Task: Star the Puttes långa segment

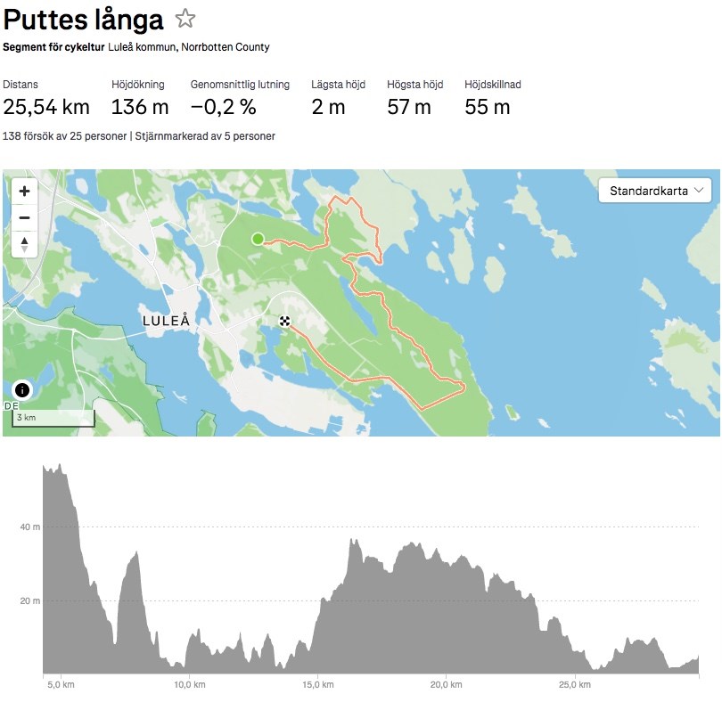Action: [185, 19]
